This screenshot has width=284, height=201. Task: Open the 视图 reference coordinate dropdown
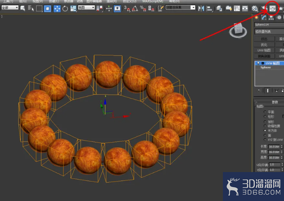[86, 7]
